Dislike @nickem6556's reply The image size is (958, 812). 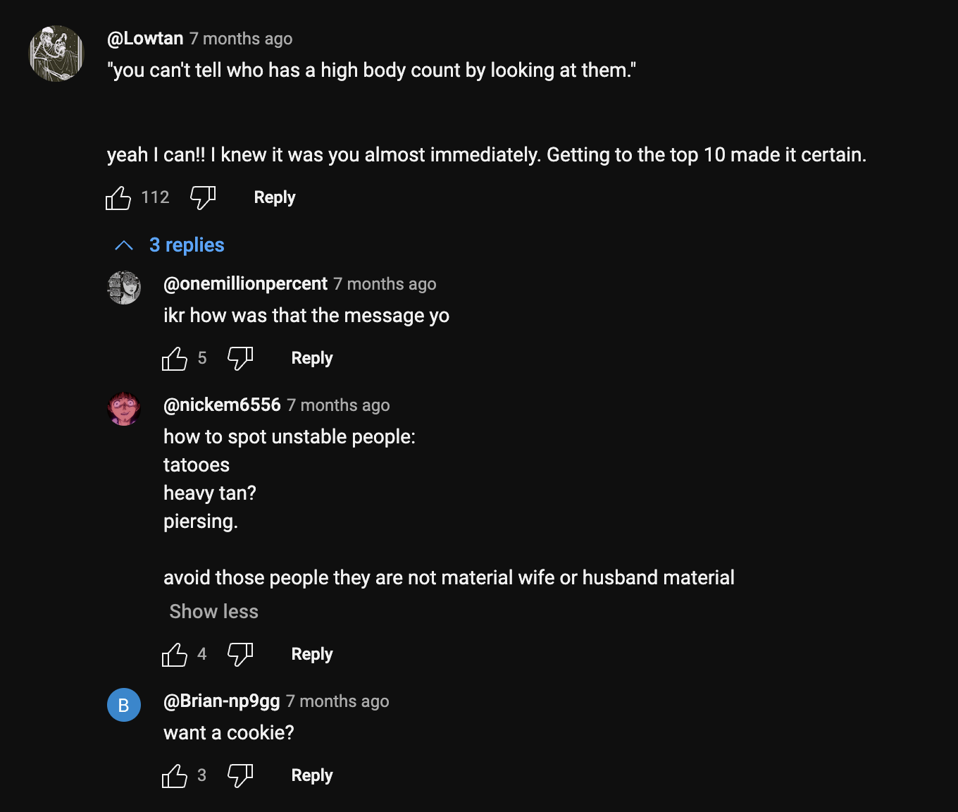click(240, 654)
